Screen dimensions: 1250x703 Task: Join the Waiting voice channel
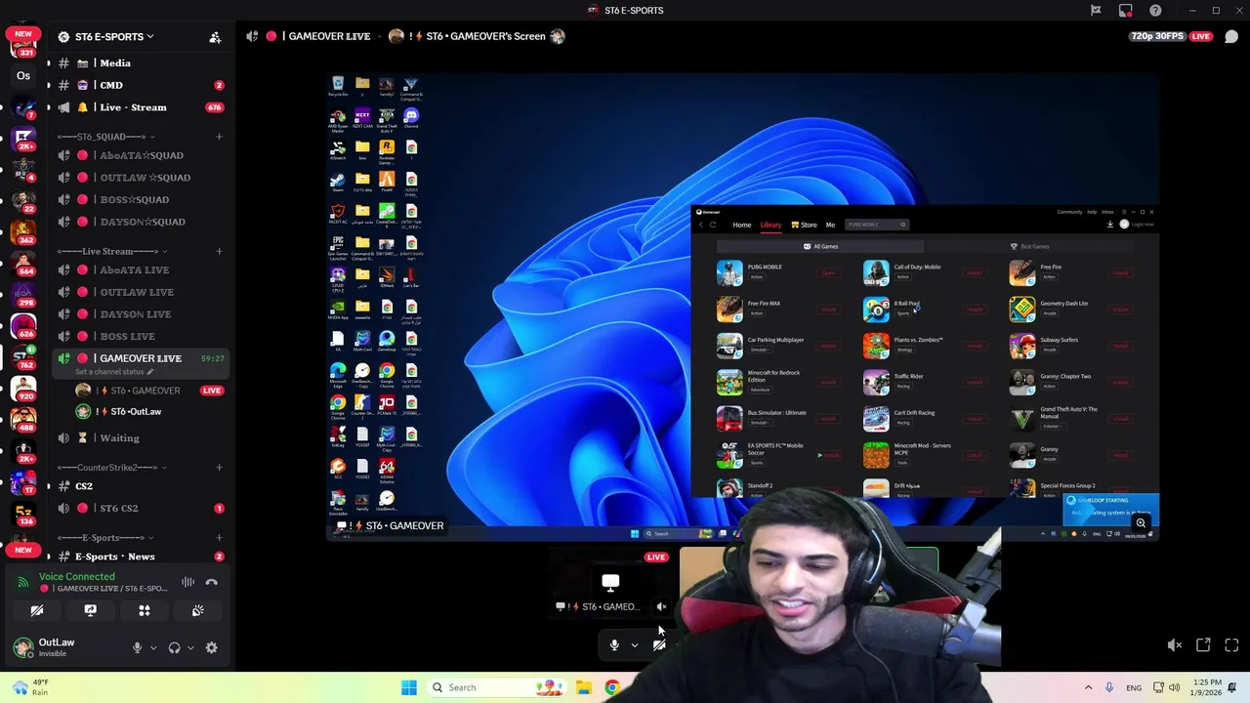(x=141, y=438)
